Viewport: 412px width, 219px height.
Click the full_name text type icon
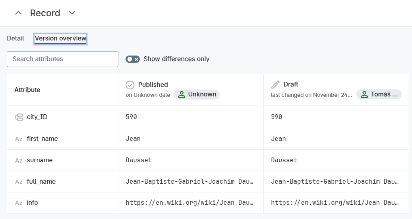[19, 182]
